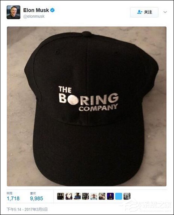
Task: Expand the tweet options chevron
Action: tap(165, 12)
